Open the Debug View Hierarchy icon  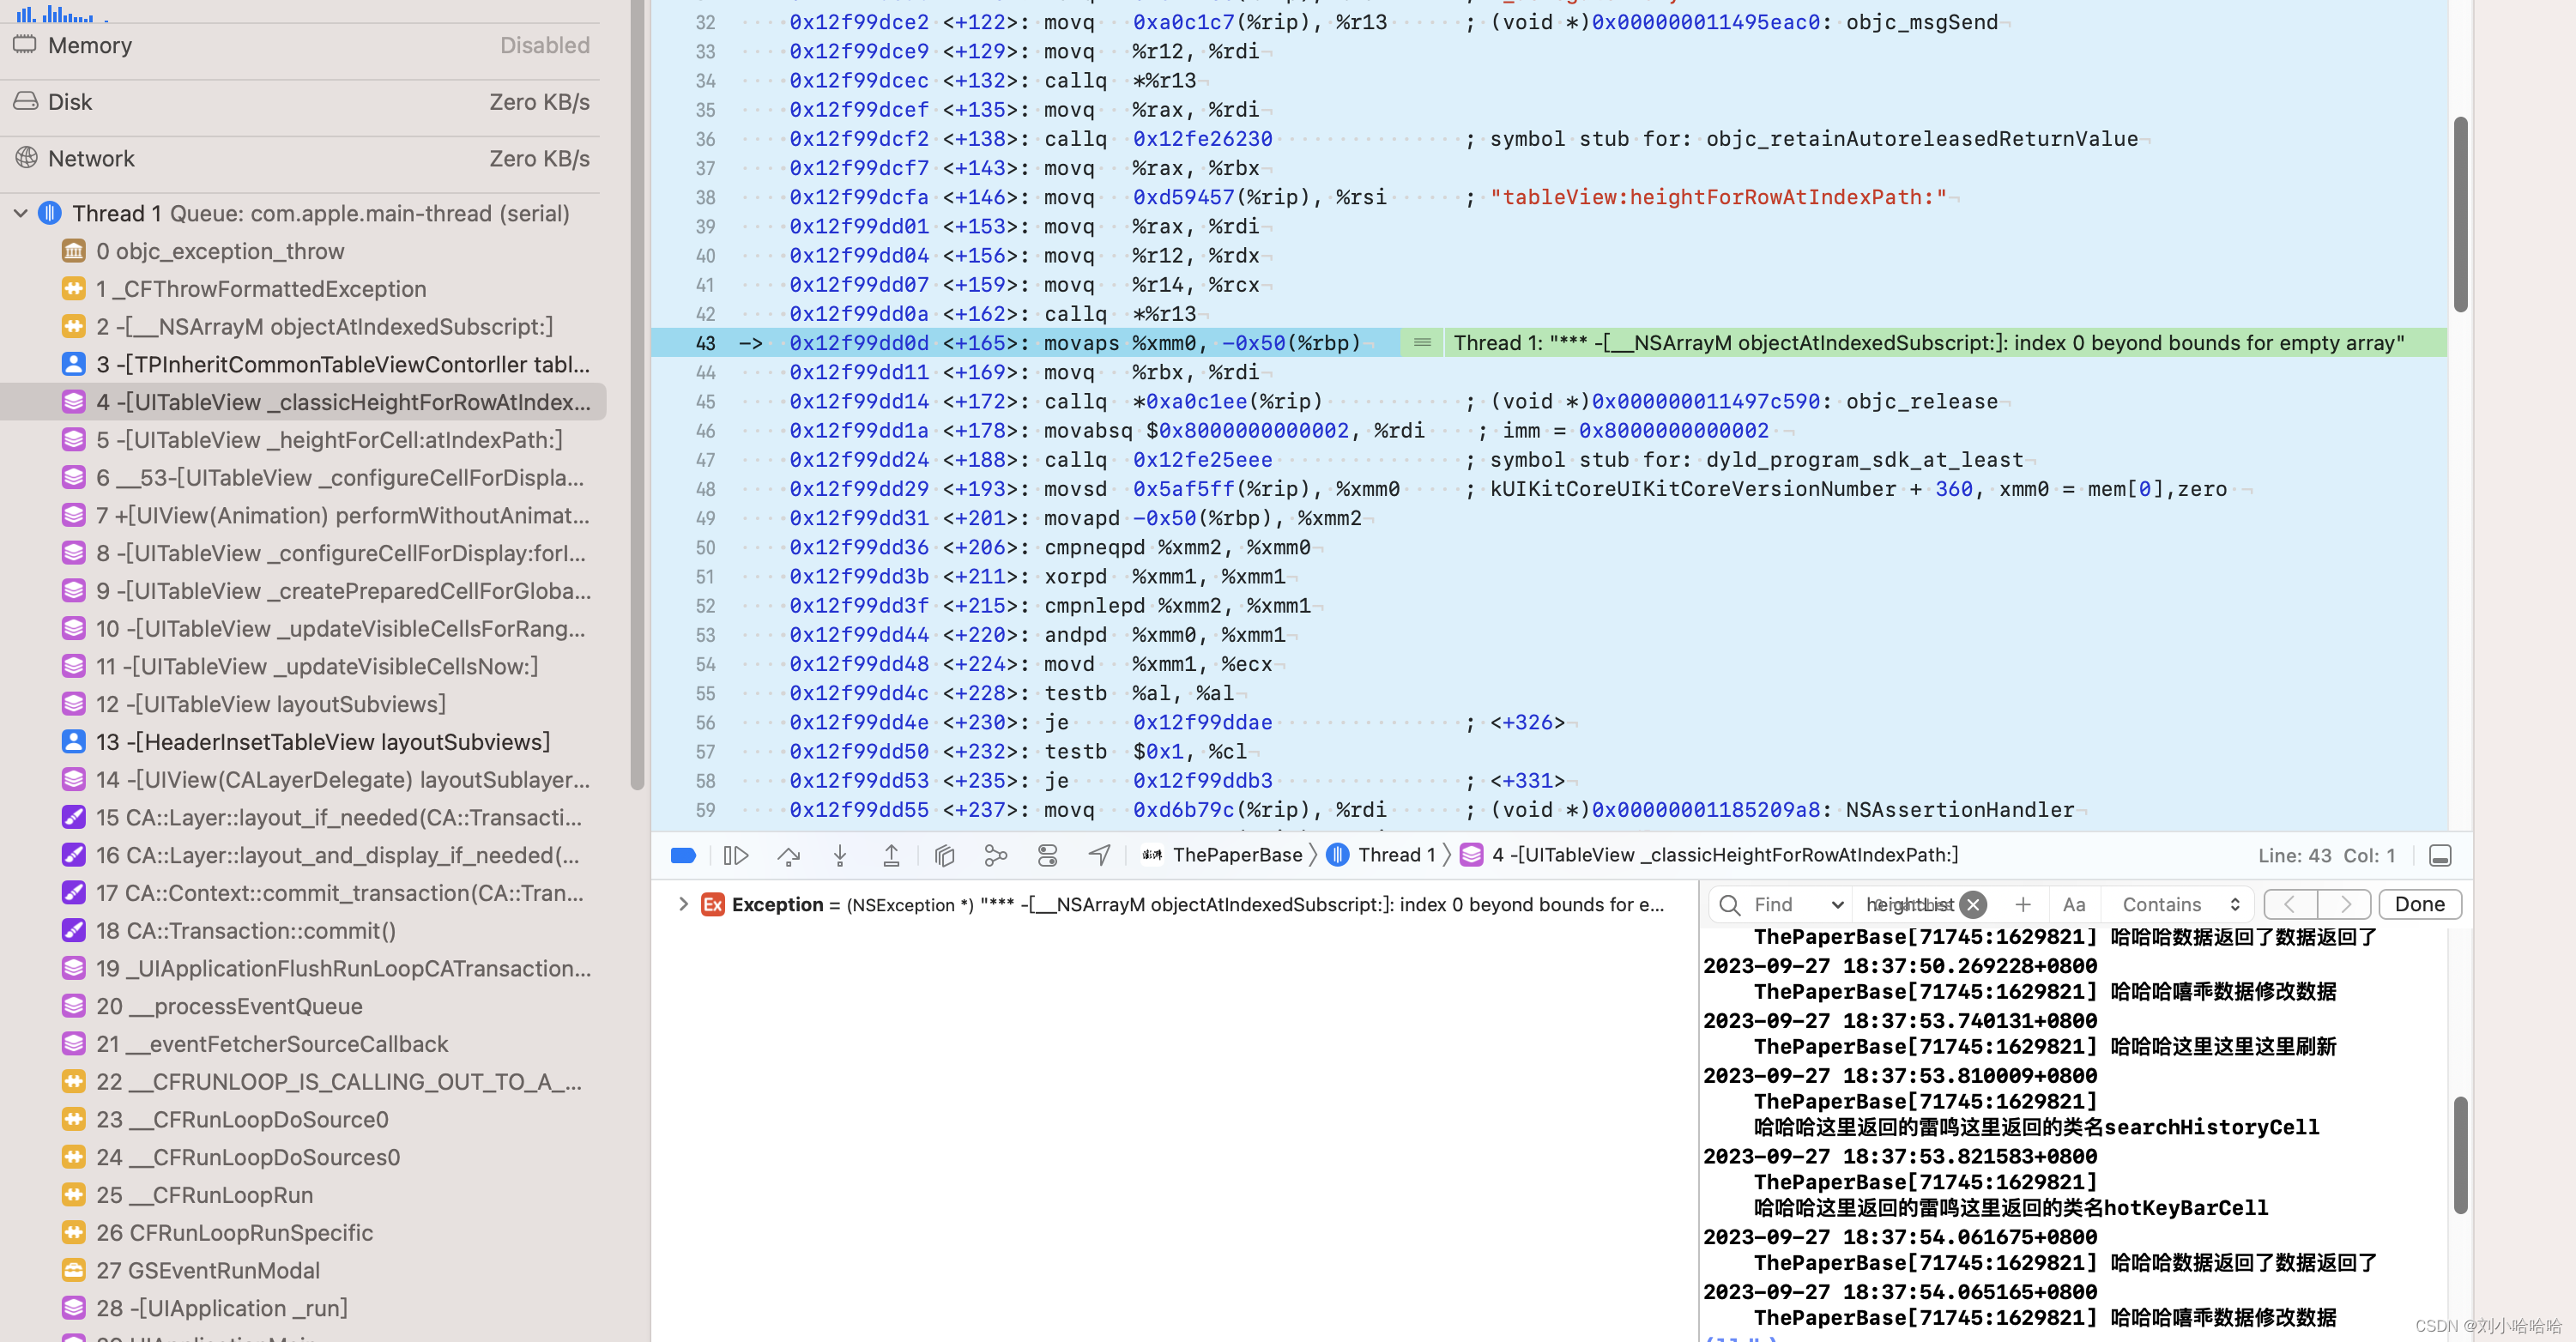[x=944, y=855]
